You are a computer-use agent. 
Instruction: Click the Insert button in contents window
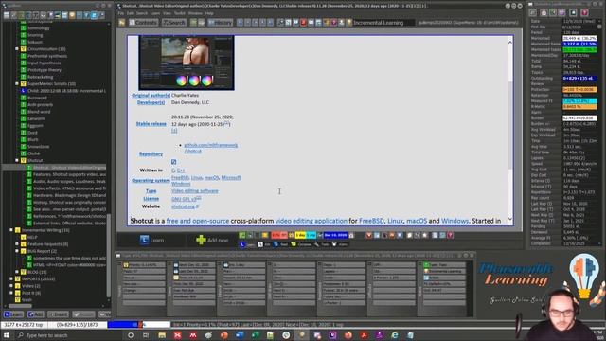pyautogui.click(x=58, y=314)
